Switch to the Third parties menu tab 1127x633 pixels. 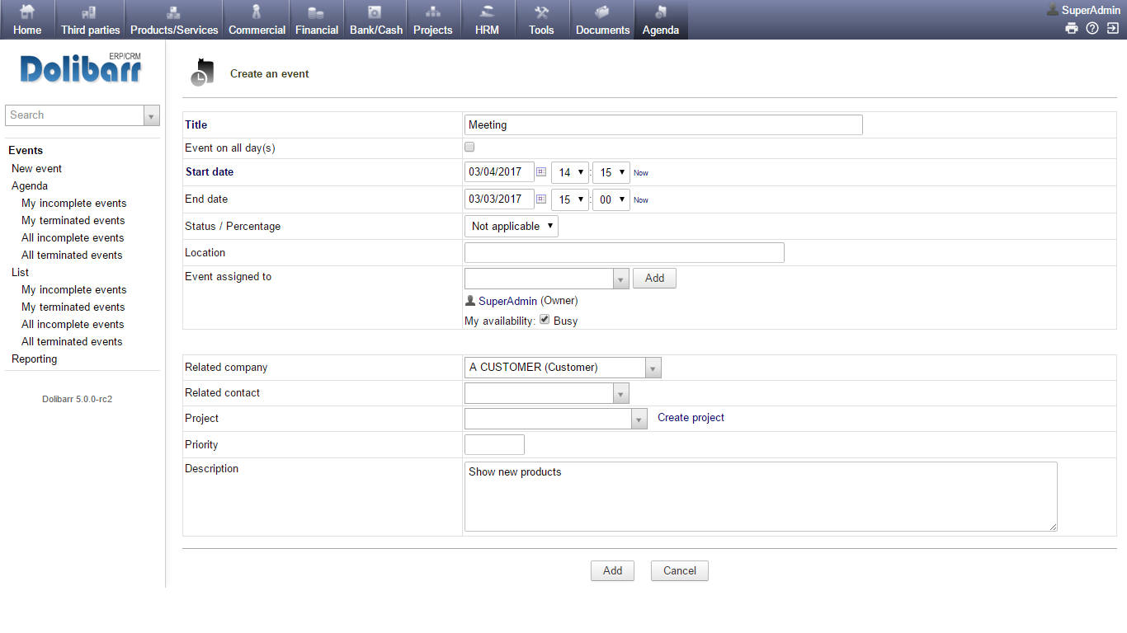90,19
